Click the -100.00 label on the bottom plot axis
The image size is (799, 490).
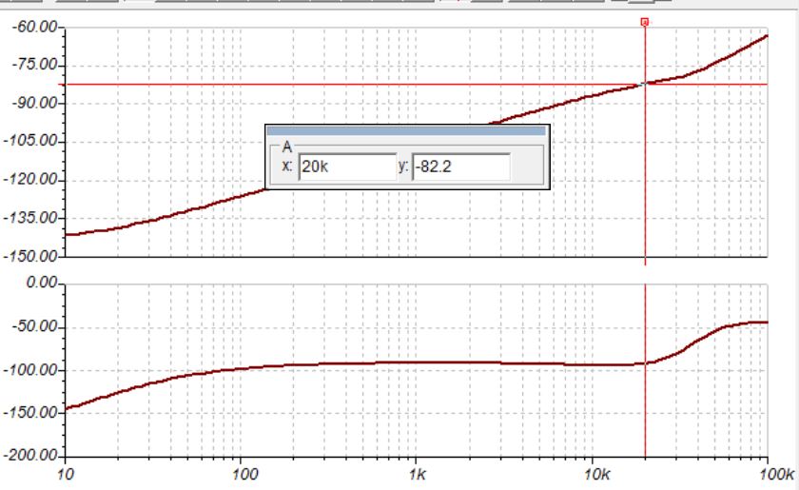[30, 370]
